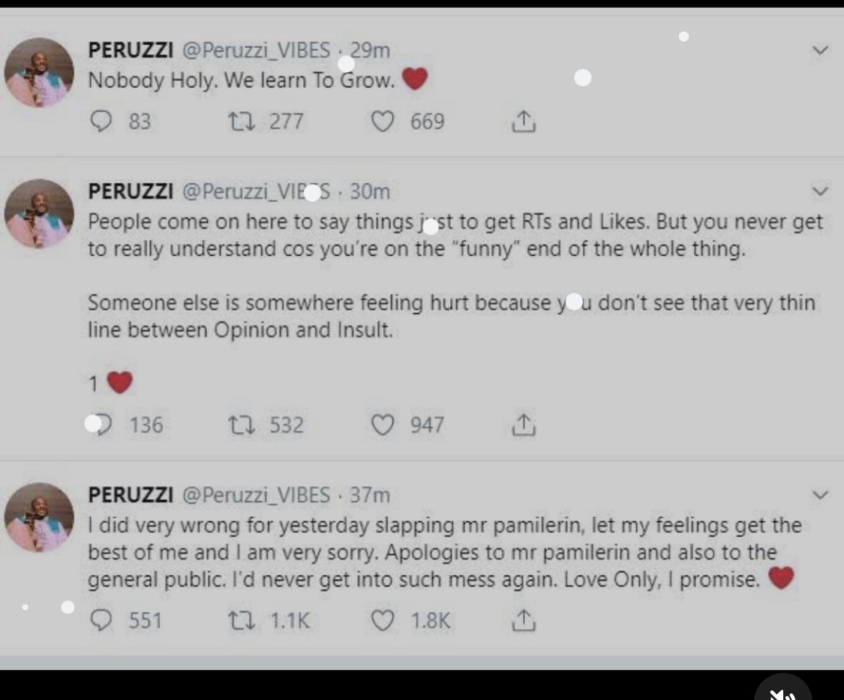Viewport: 844px width, 700px height.
Task: Reply to the apology tweet with 551 replies
Action: pyautogui.click(x=101, y=620)
